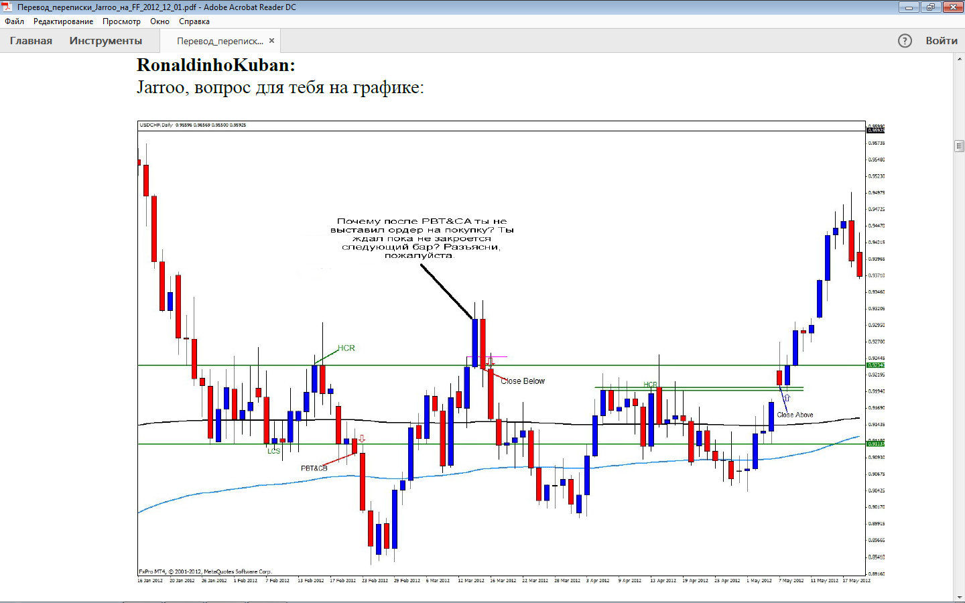This screenshot has height=603, width=965.
Task: Switch to the Главная tab
Action: pyautogui.click(x=31, y=41)
